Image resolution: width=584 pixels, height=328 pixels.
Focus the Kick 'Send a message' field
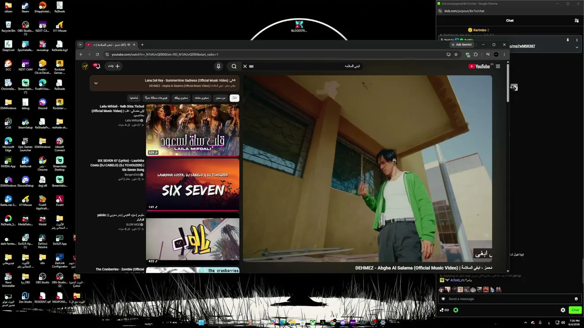coord(509,299)
